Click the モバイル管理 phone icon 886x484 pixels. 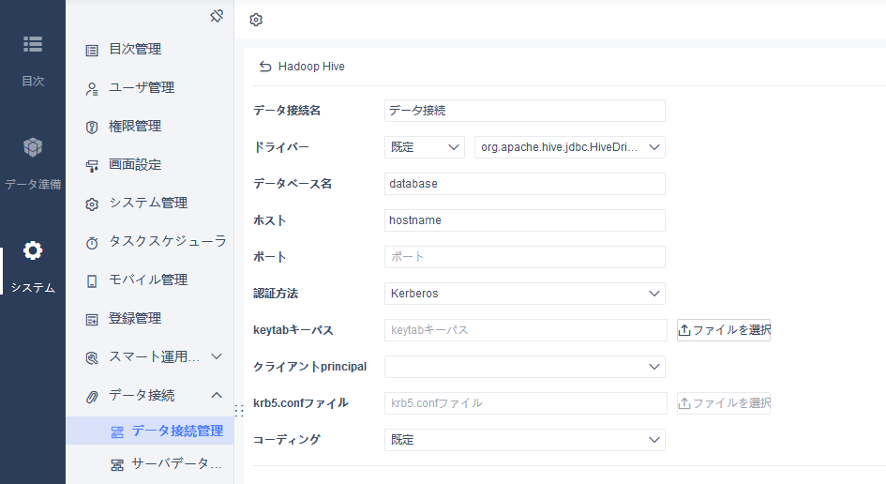(92, 281)
